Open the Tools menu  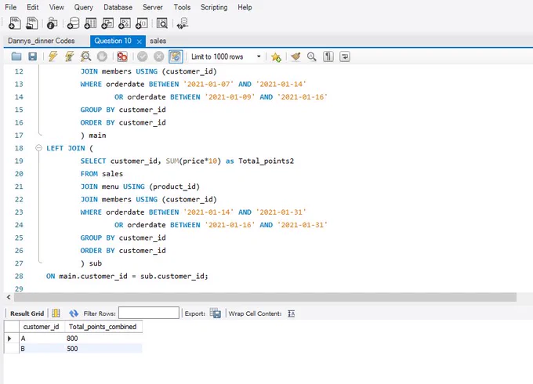182,7
